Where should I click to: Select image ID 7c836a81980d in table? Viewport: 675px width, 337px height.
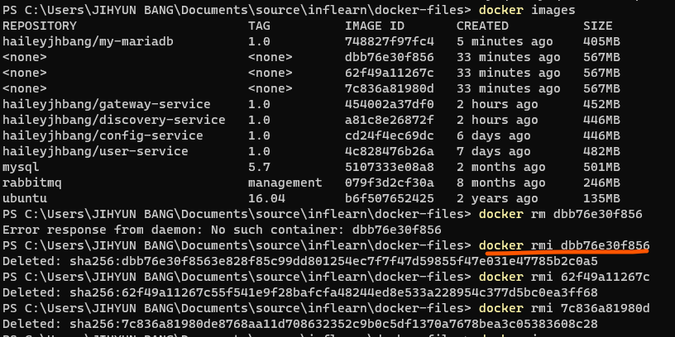coord(389,88)
